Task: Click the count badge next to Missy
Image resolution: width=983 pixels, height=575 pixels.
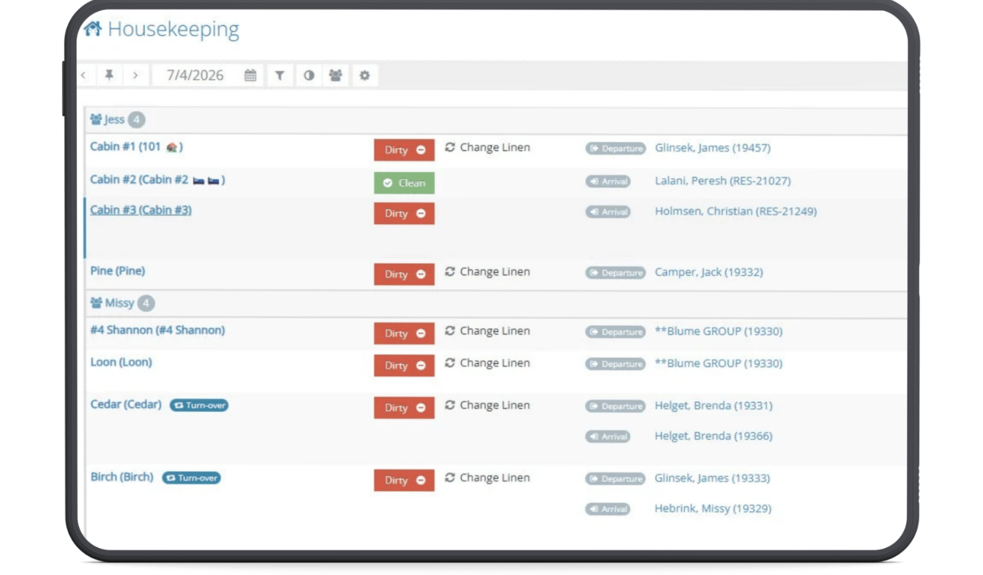Action: click(146, 303)
